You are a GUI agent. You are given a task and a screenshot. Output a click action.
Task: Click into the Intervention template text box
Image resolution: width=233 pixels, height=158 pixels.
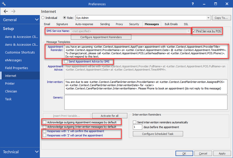click(x=146, y=87)
